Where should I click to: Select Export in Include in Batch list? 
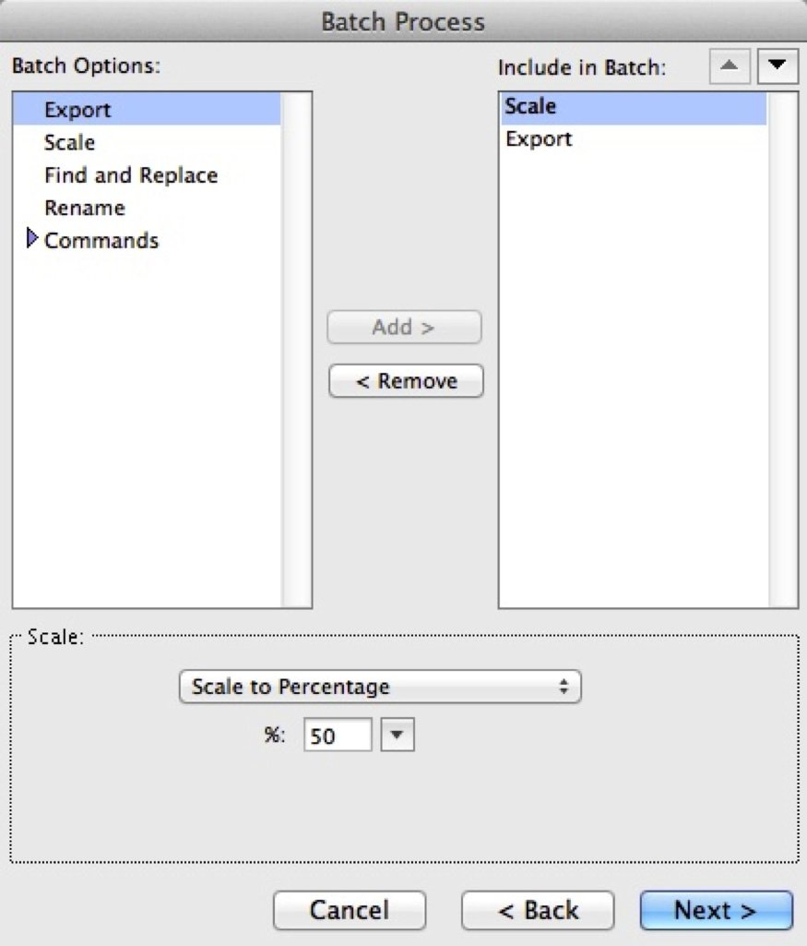tap(634, 138)
